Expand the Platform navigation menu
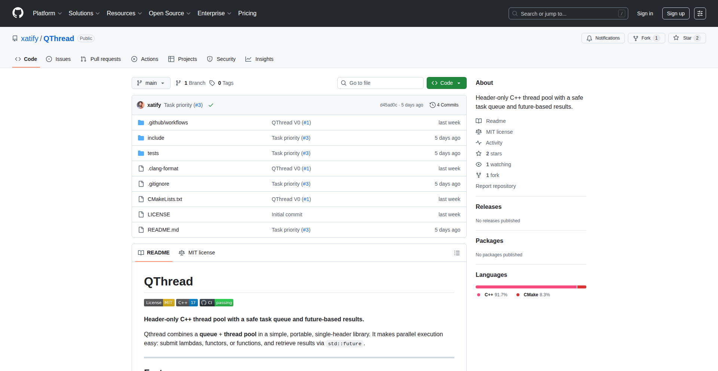 47,13
